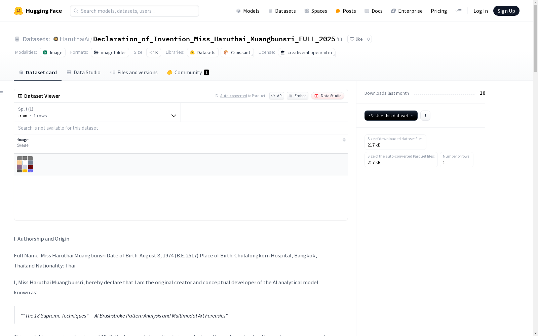This screenshot has width=538, height=336.
Task: Switch to the Community tab
Action: pyautogui.click(x=188, y=73)
